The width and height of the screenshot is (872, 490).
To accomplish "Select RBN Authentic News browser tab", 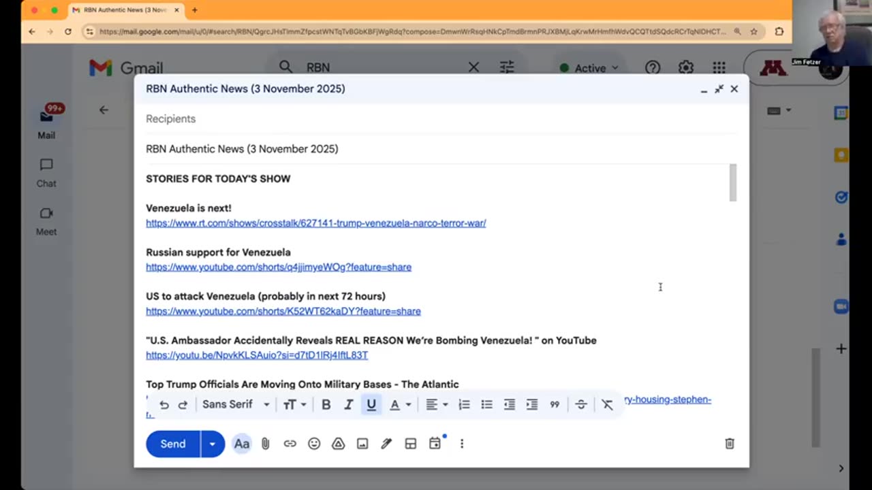I will (x=127, y=10).
